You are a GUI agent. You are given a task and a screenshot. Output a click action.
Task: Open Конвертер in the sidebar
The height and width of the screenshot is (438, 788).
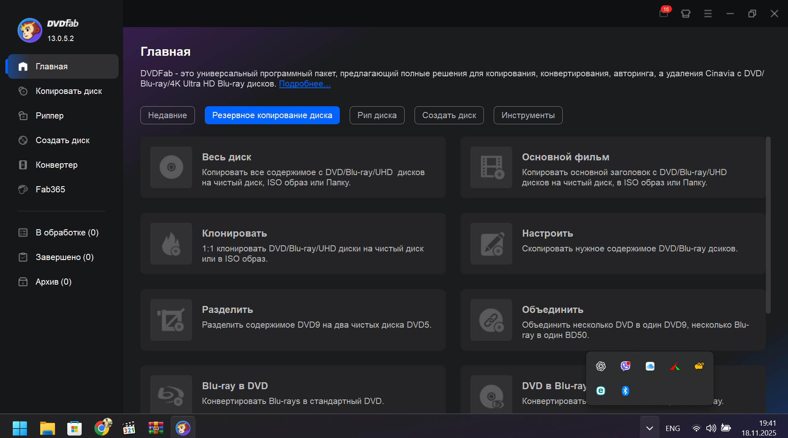coord(57,165)
